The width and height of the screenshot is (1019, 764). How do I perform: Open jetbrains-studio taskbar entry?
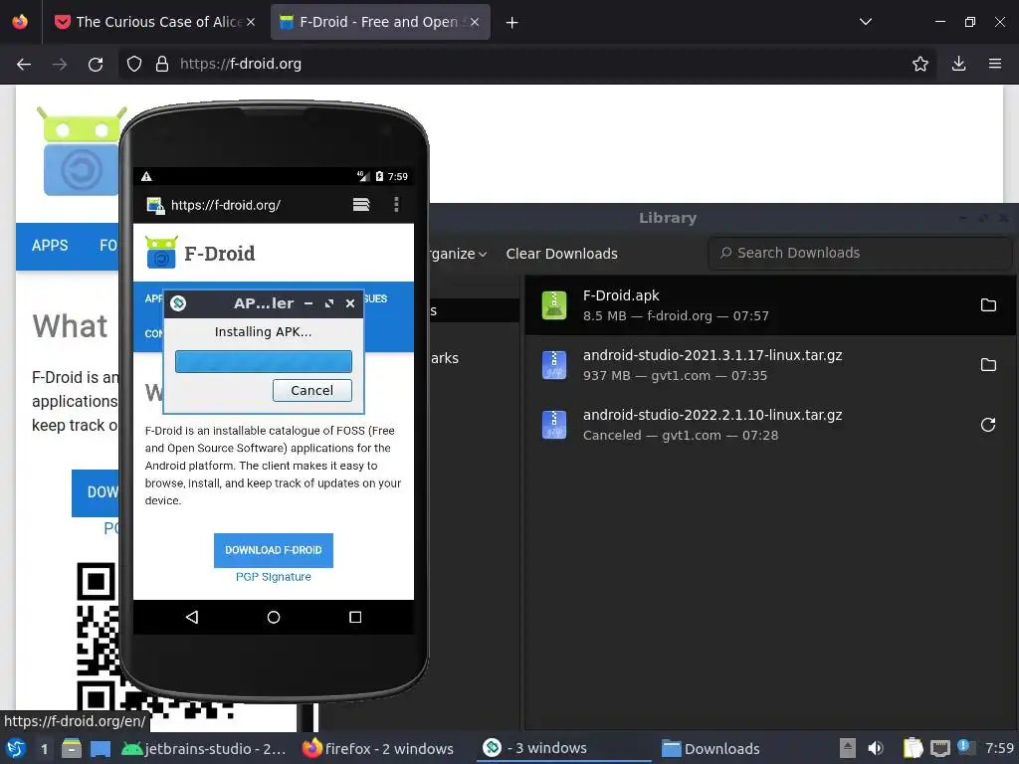(x=203, y=748)
